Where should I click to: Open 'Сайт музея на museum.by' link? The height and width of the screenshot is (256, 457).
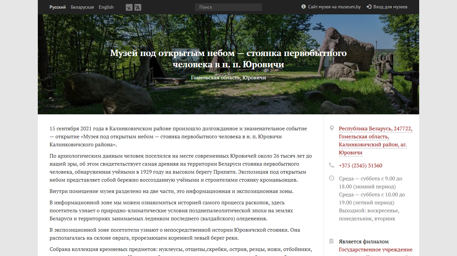334,7
